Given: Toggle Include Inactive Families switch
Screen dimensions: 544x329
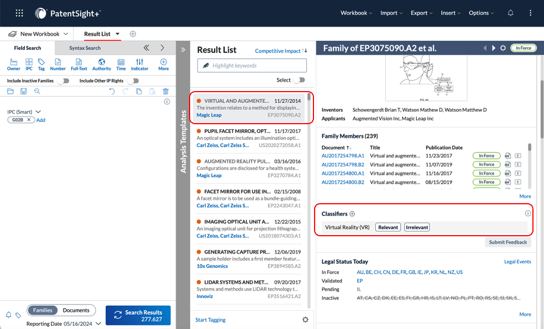Looking at the screenshot, I should tap(64, 81).
